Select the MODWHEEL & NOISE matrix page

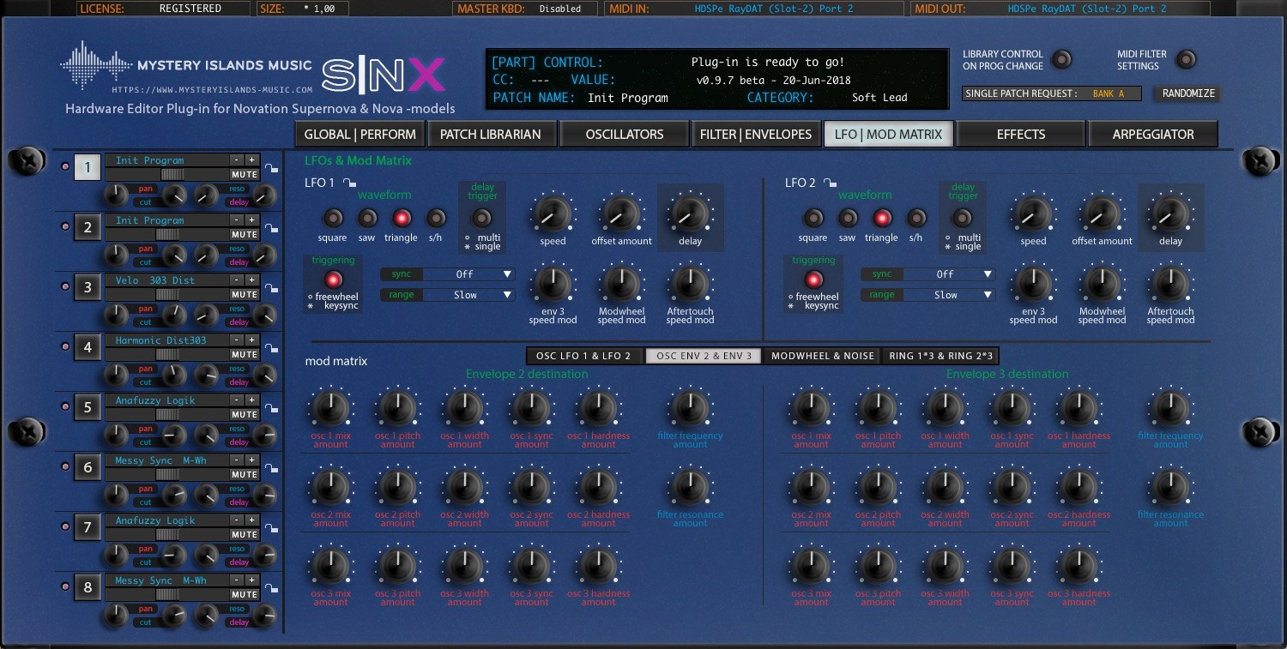tap(821, 355)
